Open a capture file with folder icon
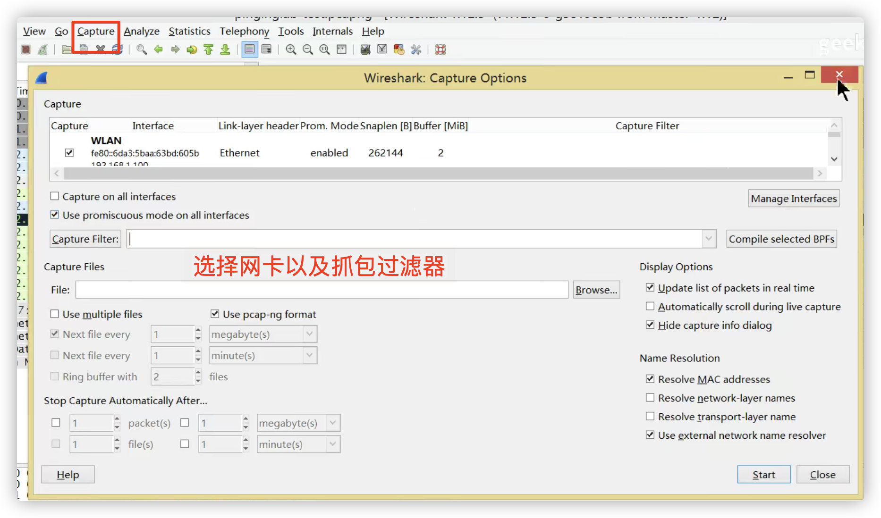The width and height of the screenshot is (881, 518). (x=67, y=50)
